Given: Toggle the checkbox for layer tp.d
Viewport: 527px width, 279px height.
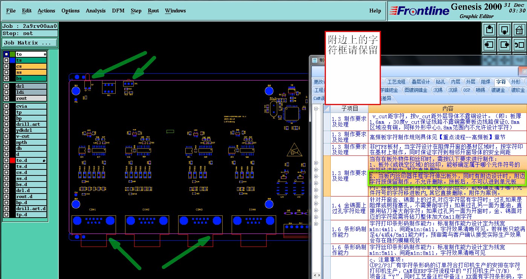Looking at the screenshot, I should pyautogui.click(x=6, y=215).
